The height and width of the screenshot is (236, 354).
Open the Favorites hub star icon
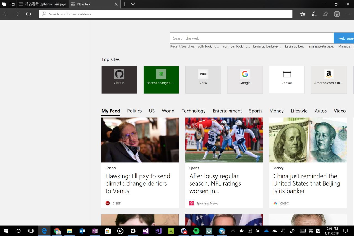pos(303,14)
